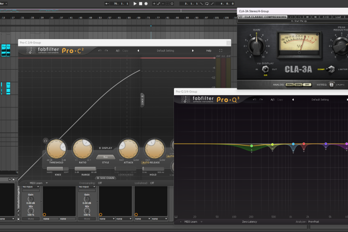This screenshot has width=348, height=232.
Task: Select the red EQ band node in Pro-Q 3
Action: (304, 144)
